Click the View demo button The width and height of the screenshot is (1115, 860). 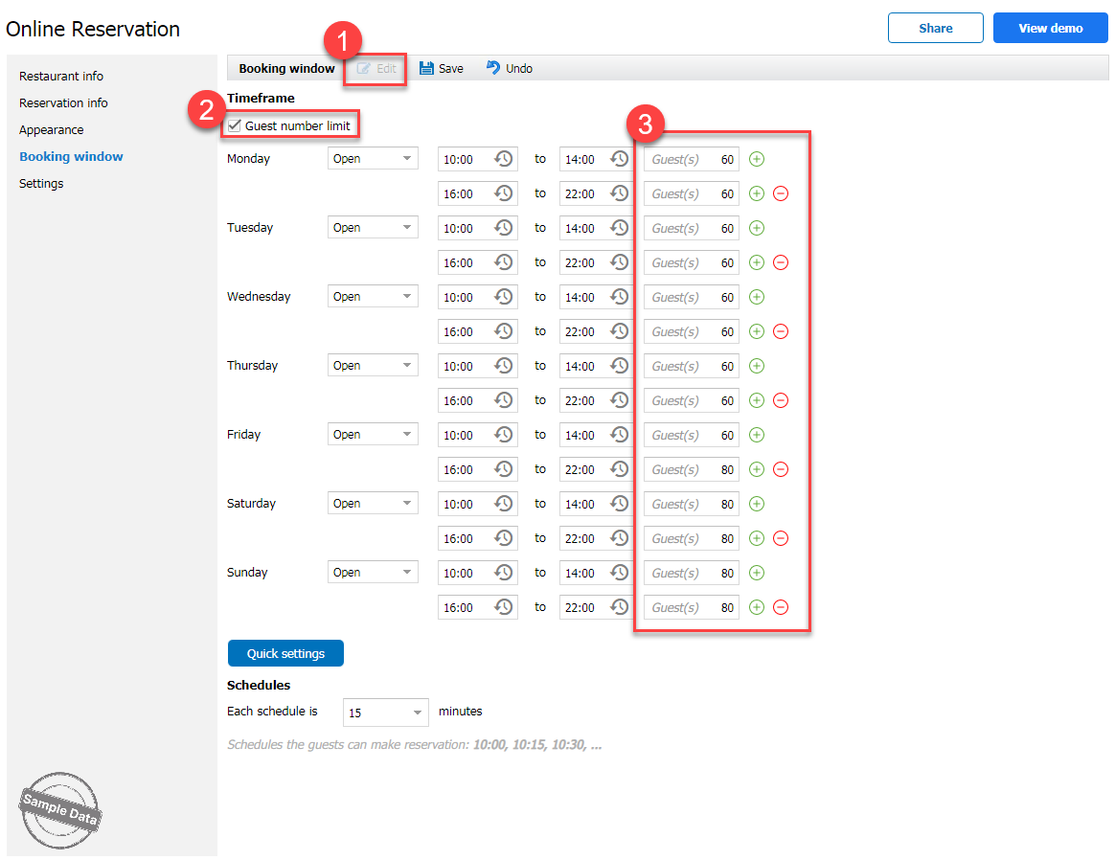coord(1050,28)
